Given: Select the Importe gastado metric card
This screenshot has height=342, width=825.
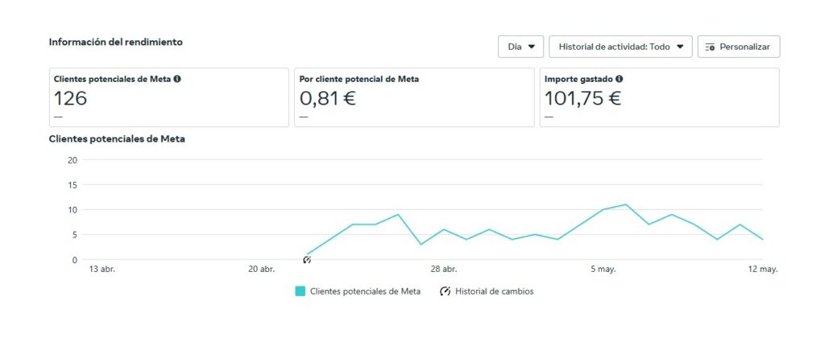Looking at the screenshot, I should 659,97.
